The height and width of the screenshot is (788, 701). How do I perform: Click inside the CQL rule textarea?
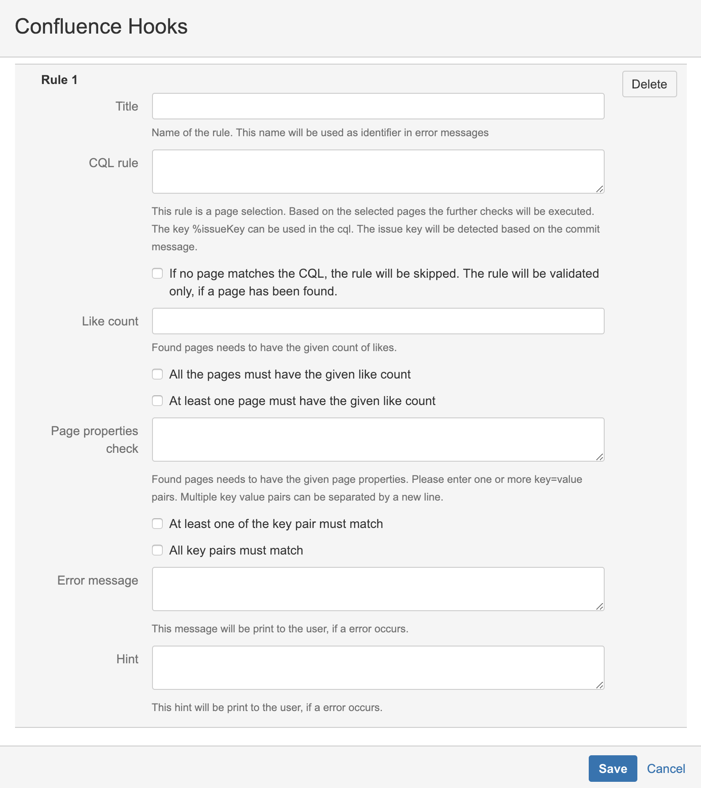pyautogui.click(x=378, y=172)
